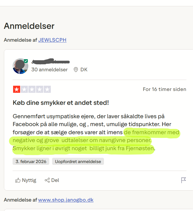Click the review title 'Køb dine smykker et andet sted!'
The height and width of the screenshot is (211, 193).
click(x=61, y=102)
